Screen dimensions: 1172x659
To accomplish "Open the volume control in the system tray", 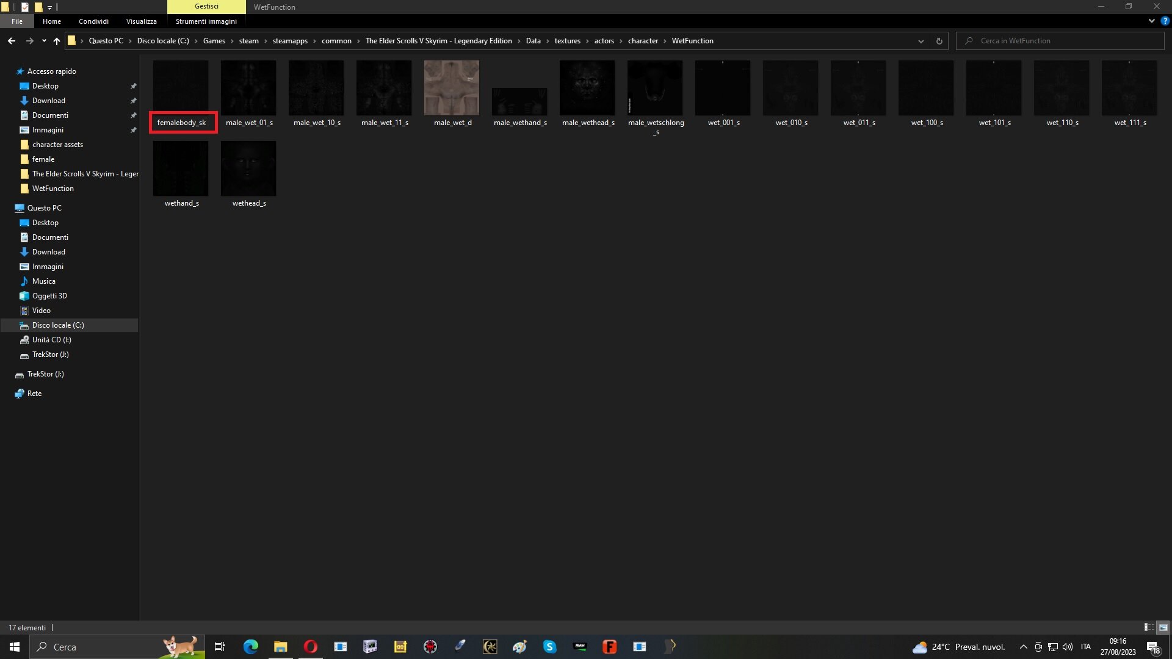I will (1068, 647).
